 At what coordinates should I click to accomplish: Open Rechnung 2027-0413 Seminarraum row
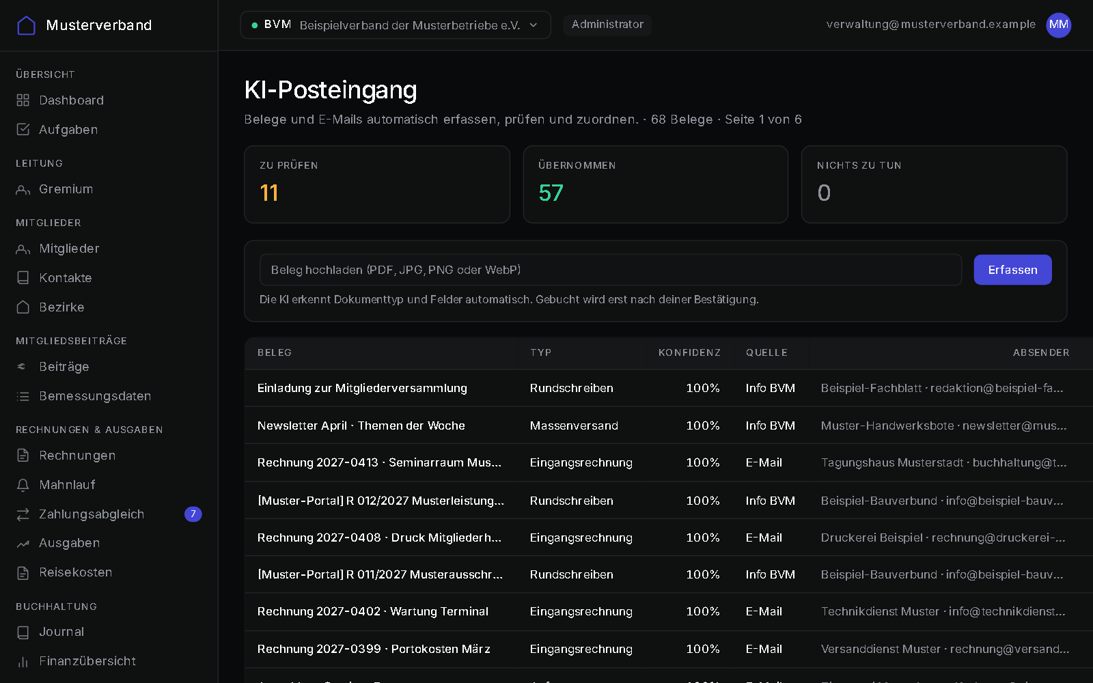(x=669, y=462)
